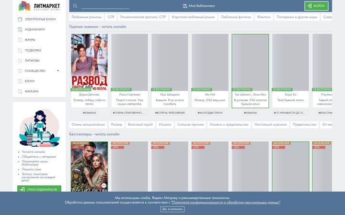This screenshot has width=345, height=215.
Task: Click the reading girl illustration
Action: click(x=40, y=129)
